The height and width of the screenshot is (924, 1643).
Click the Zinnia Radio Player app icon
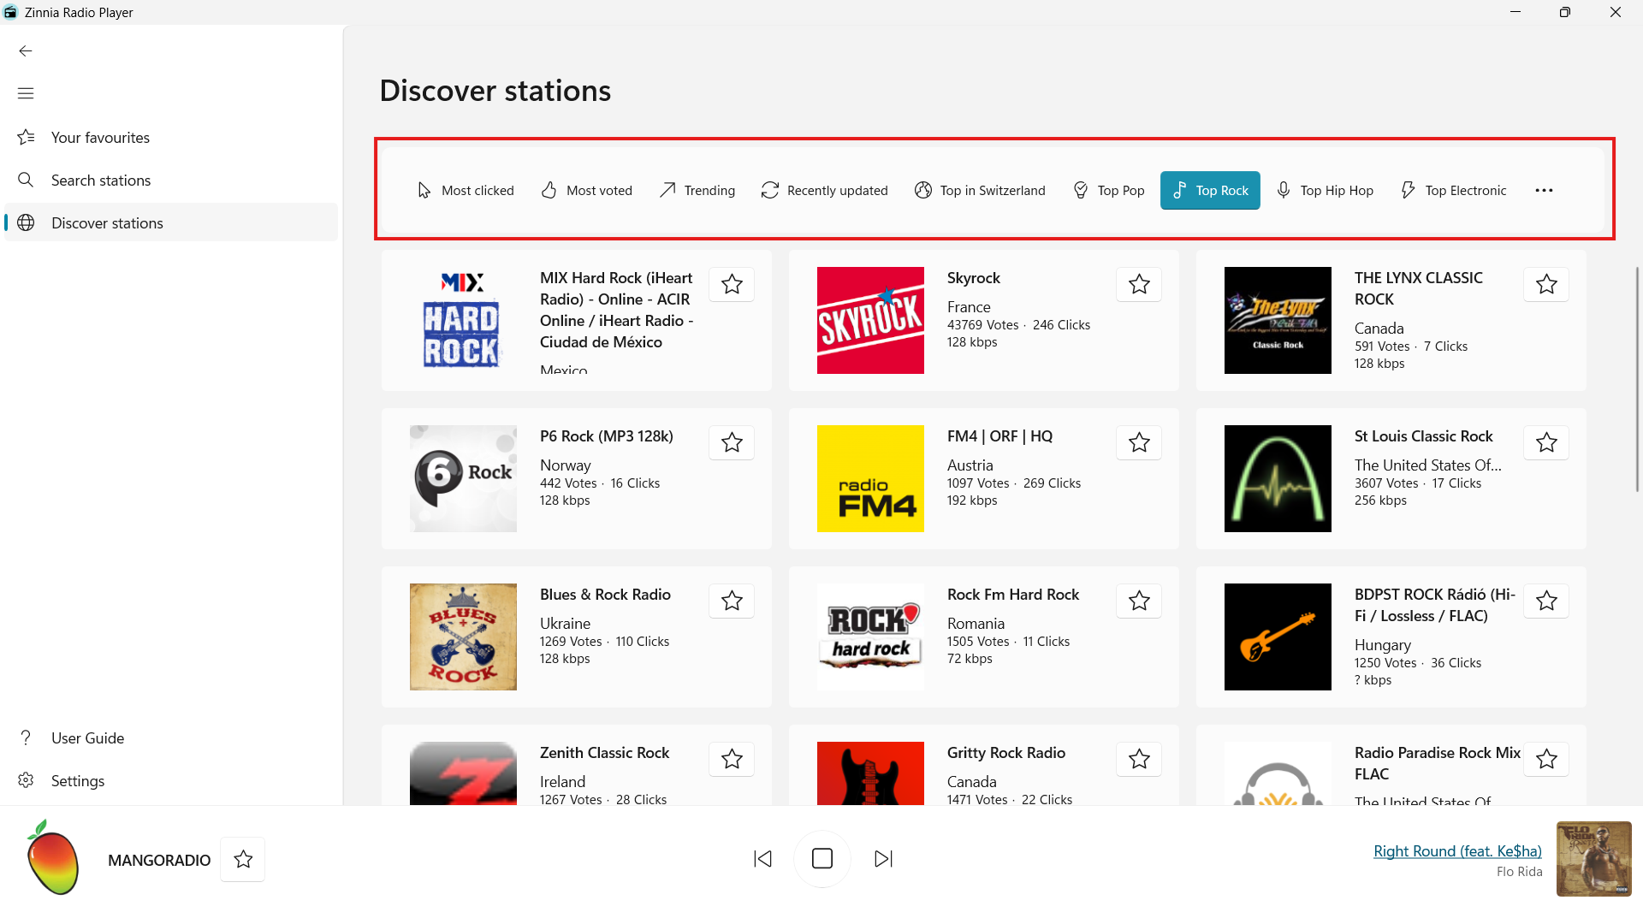pos(10,12)
